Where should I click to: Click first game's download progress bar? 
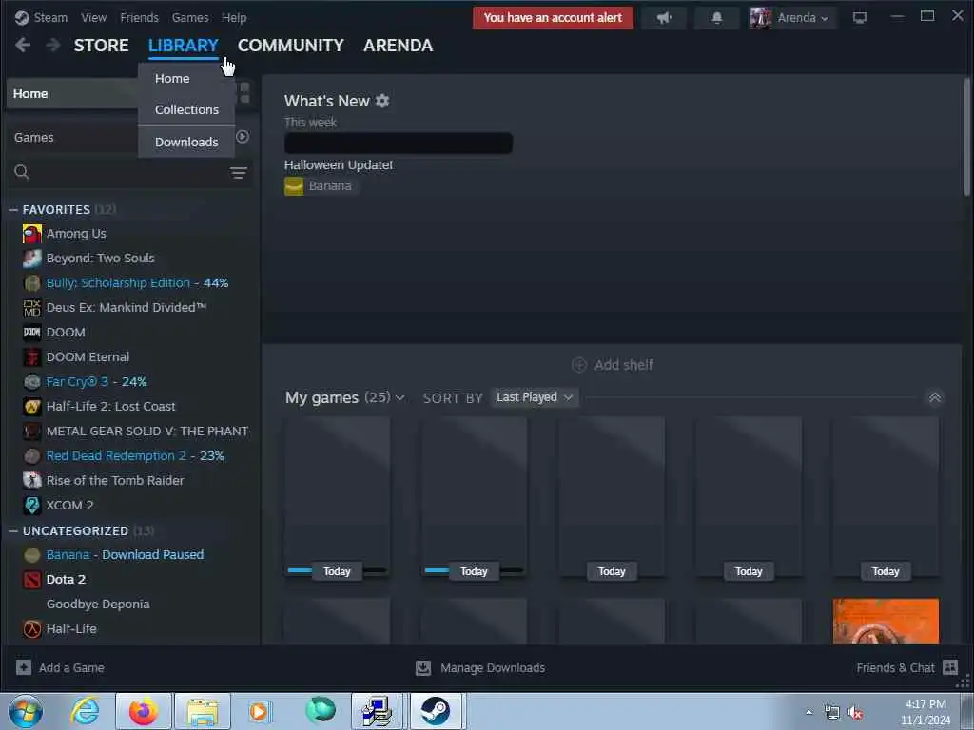[337, 570]
